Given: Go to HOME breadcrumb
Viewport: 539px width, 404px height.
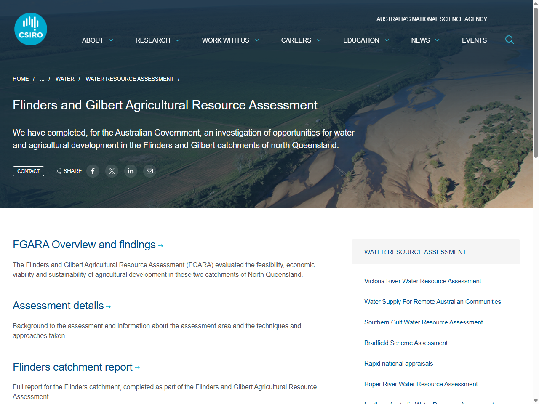Looking at the screenshot, I should tap(21, 79).
